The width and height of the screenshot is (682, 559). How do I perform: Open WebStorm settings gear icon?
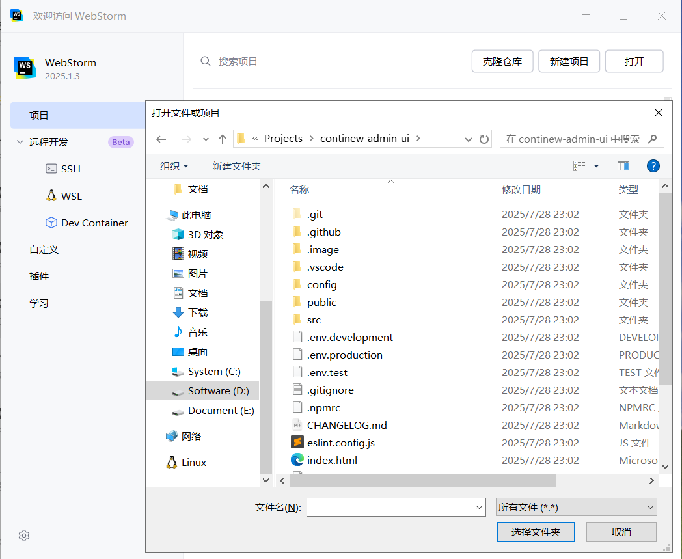tap(24, 536)
